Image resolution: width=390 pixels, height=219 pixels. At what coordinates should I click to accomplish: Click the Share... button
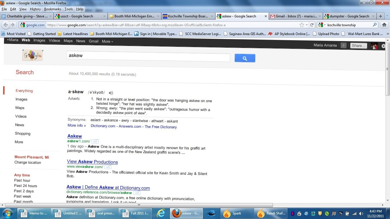pos(359,46)
